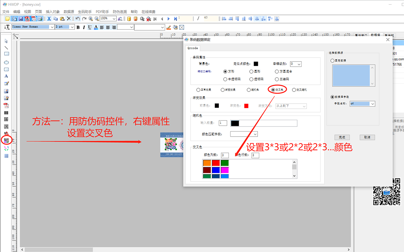
Task: Click the Paste clipboard icon
Action: click(62, 19)
